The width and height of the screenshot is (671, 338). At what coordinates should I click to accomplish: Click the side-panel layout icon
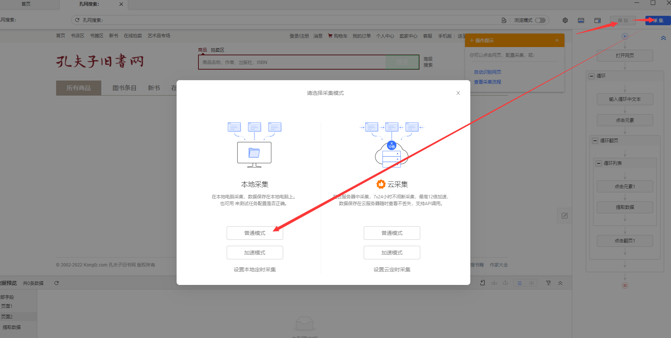(598, 20)
